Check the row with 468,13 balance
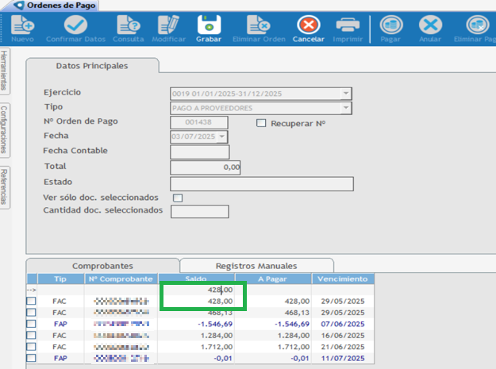The width and height of the screenshot is (496, 369). (x=32, y=313)
